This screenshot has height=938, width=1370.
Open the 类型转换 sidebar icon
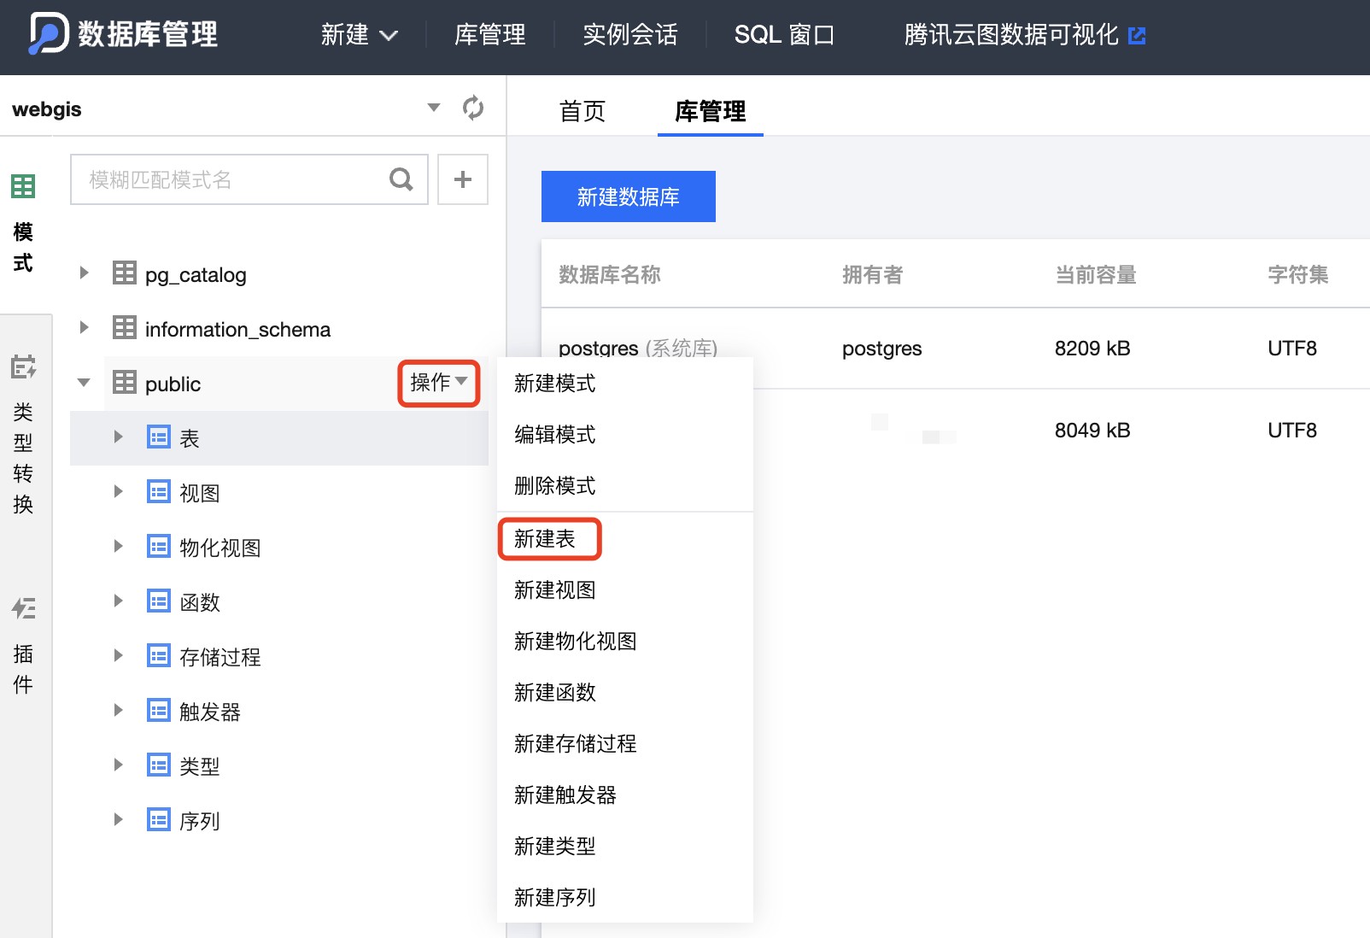[x=23, y=367]
